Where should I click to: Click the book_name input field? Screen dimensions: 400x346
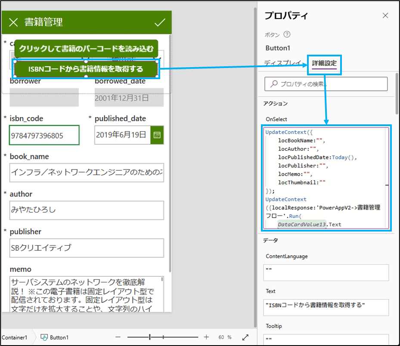tap(87, 173)
